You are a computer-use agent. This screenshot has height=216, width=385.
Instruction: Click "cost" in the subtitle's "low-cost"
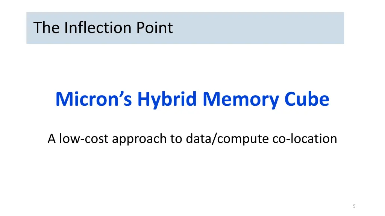click(97, 139)
